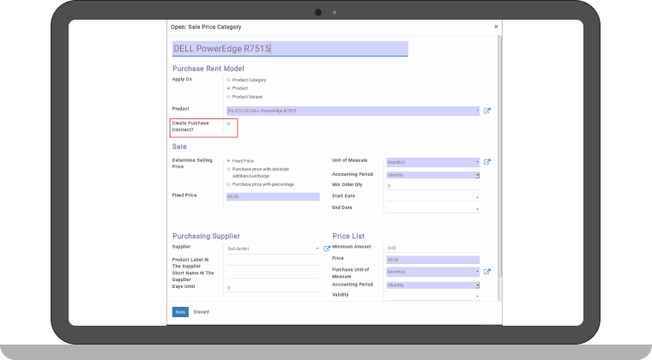Image resolution: width=652 pixels, height=360 pixels.
Task: Choose Purchase price with absolute addition/surcharge
Action: click(x=228, y=169)
